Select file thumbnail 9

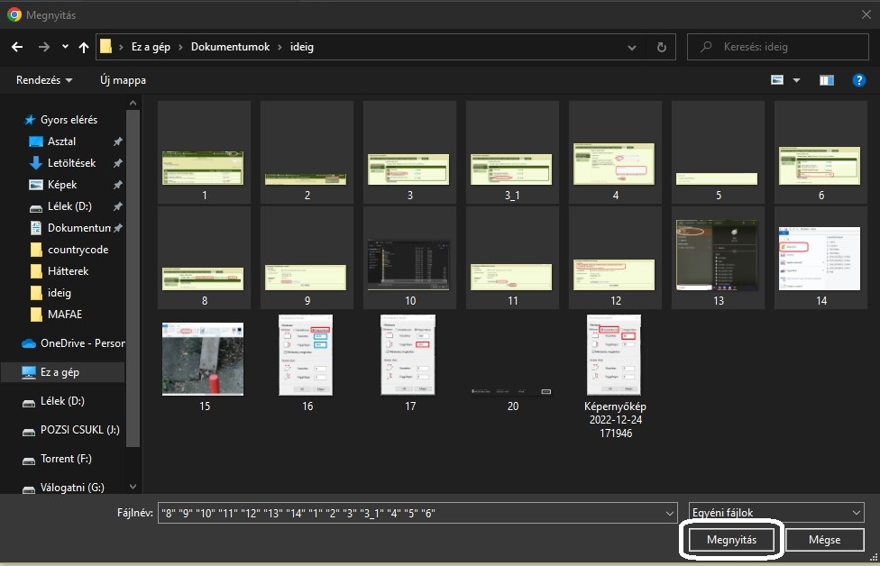307,258
